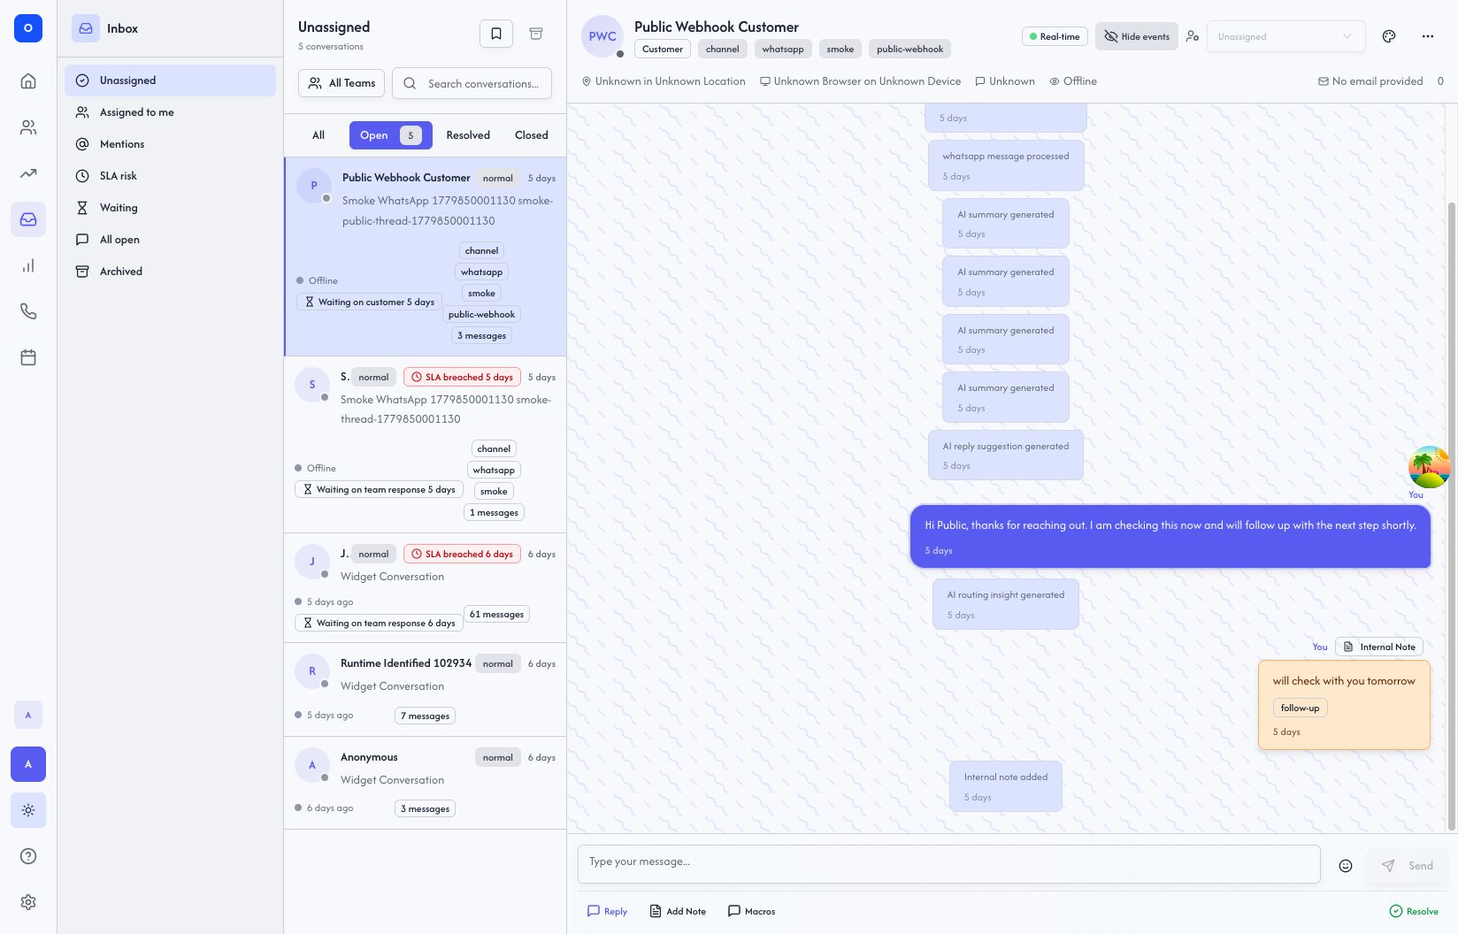Open the Anonymous conversation
This screenshot has height=934, width=1458.
point(426,783)
